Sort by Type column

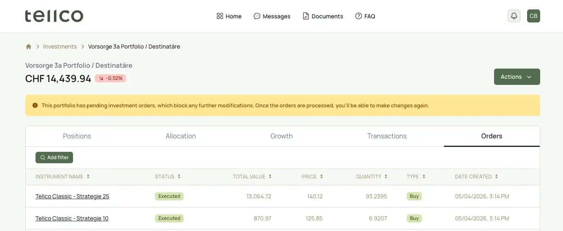[x=416, y=177]
